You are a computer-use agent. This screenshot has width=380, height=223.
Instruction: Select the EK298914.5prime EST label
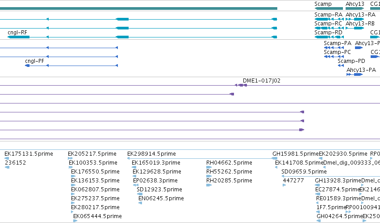pos(151,154)
